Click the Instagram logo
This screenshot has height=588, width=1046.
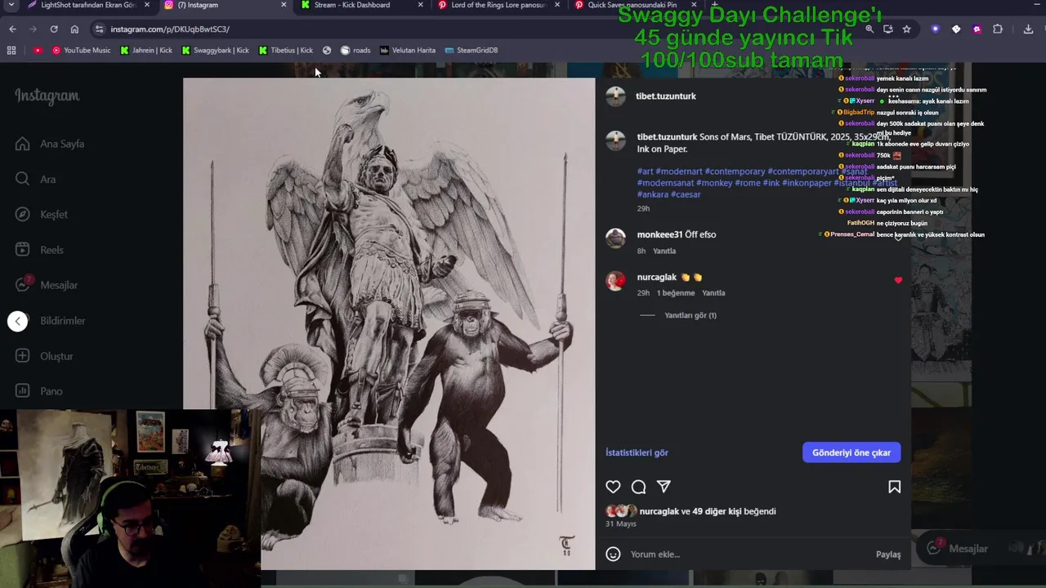[47, 96]
